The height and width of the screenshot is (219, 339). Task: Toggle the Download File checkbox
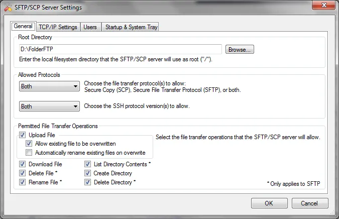tap(23, 164)
